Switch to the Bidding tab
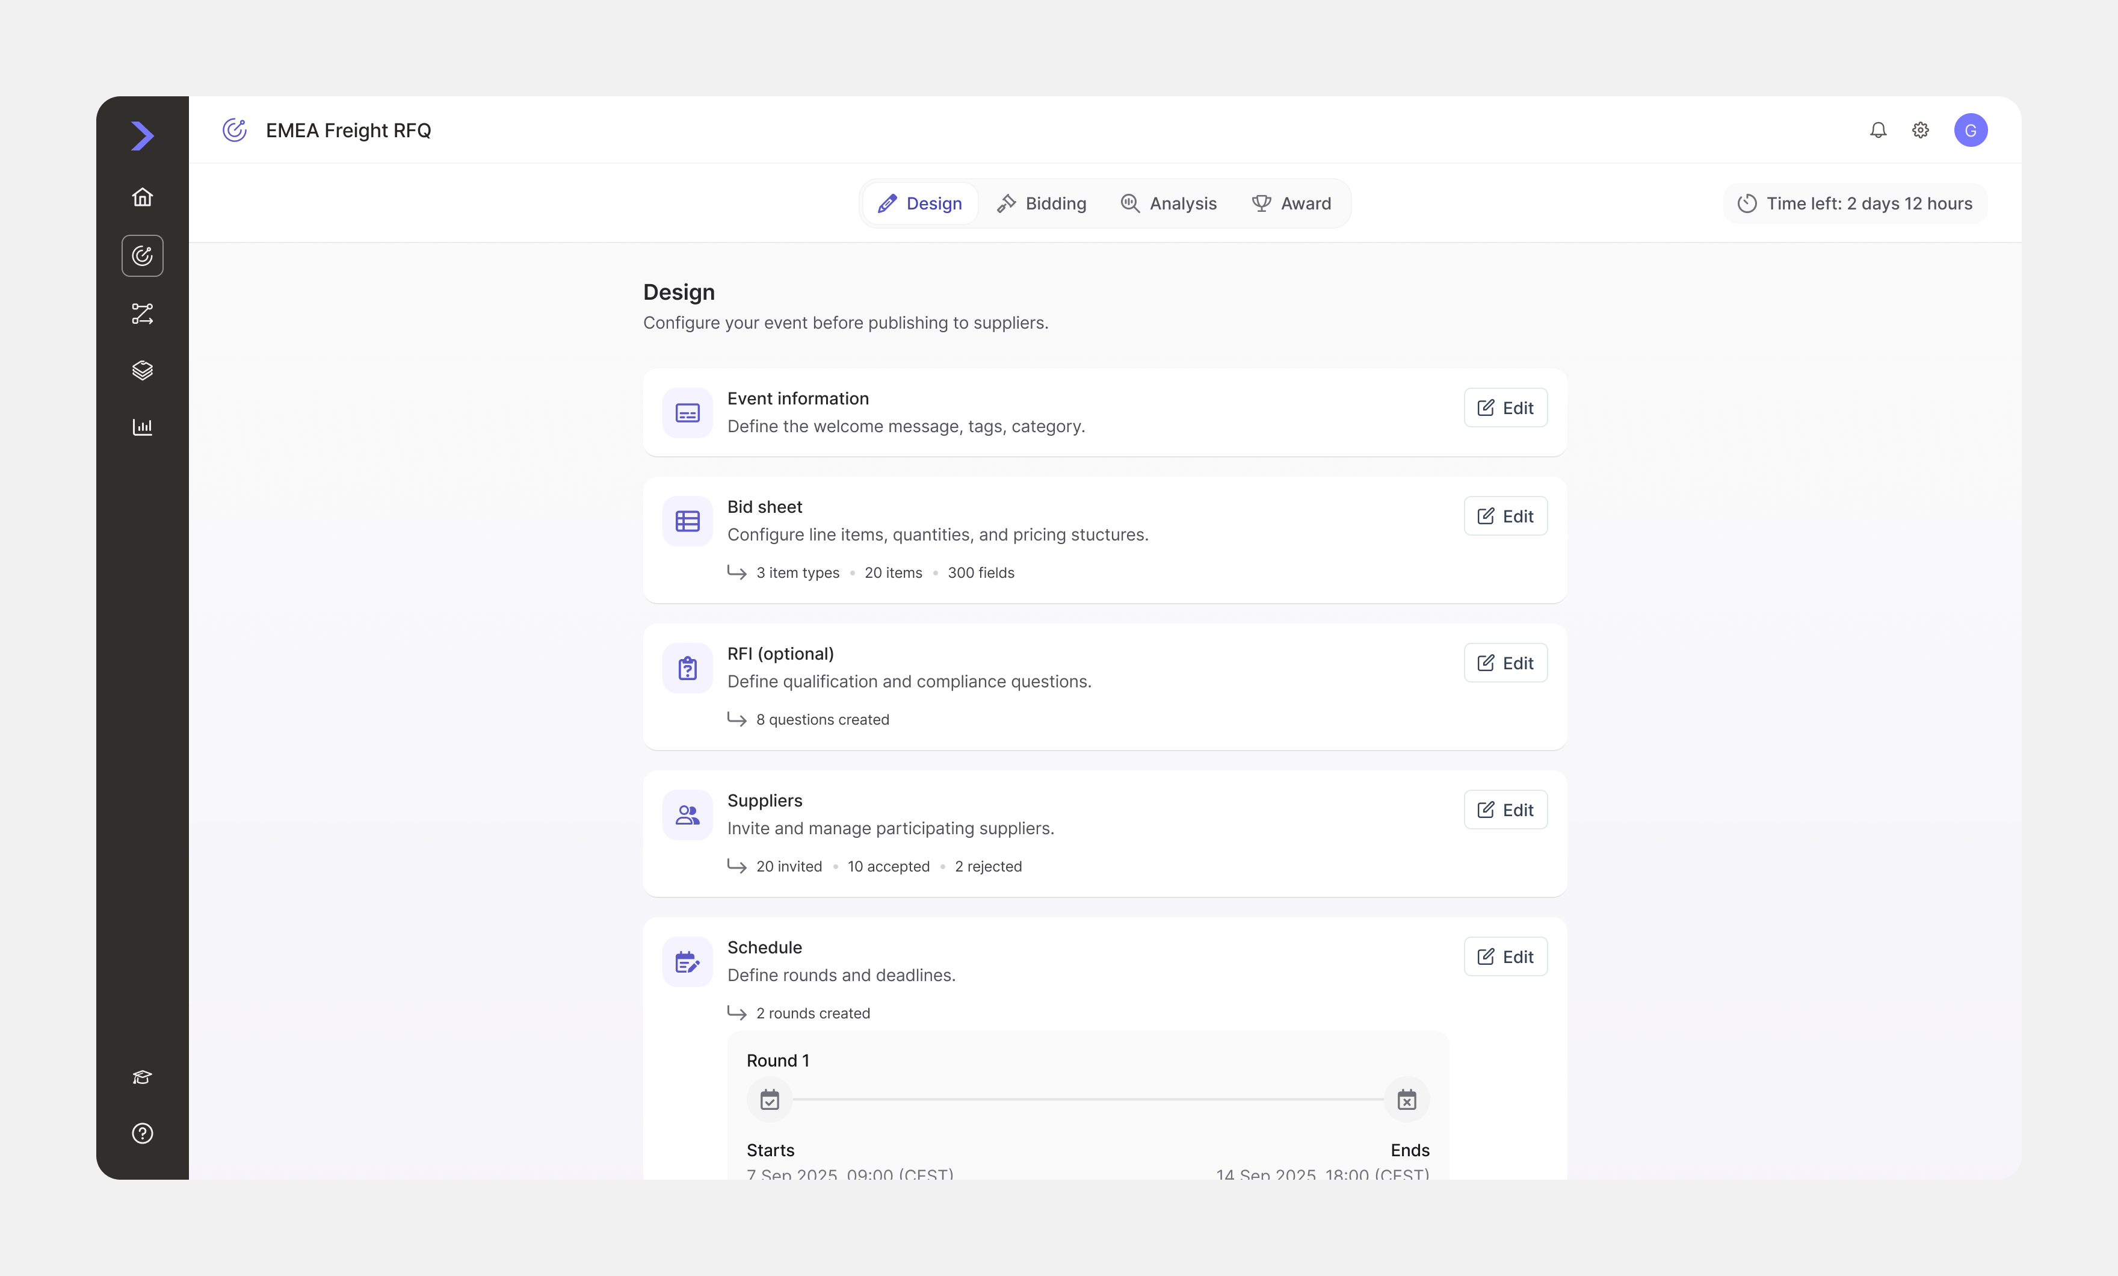 tap(1042, 204)
